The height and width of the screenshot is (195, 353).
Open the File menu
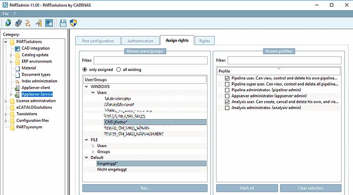pyautogui.click(x=6, y=14)
